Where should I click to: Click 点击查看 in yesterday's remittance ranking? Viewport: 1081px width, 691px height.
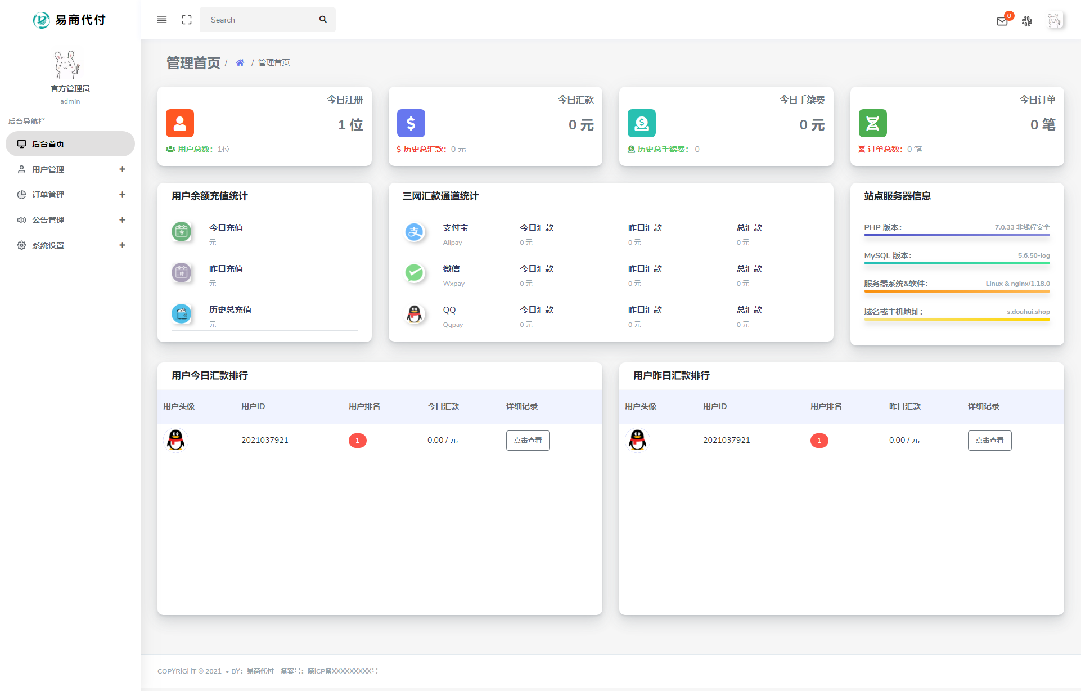(x=989, y=441)
